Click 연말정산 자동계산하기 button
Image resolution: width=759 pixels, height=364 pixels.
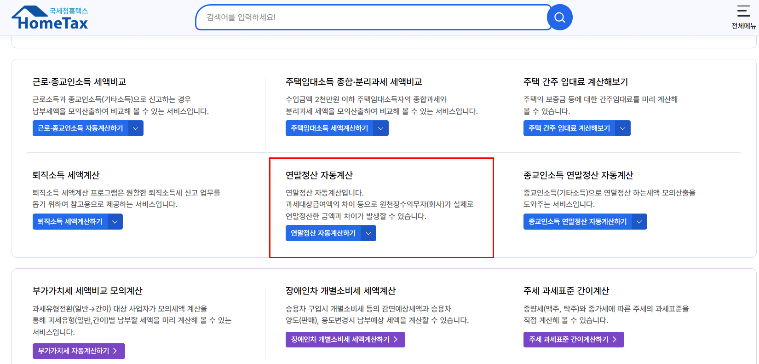pos(323,233)
